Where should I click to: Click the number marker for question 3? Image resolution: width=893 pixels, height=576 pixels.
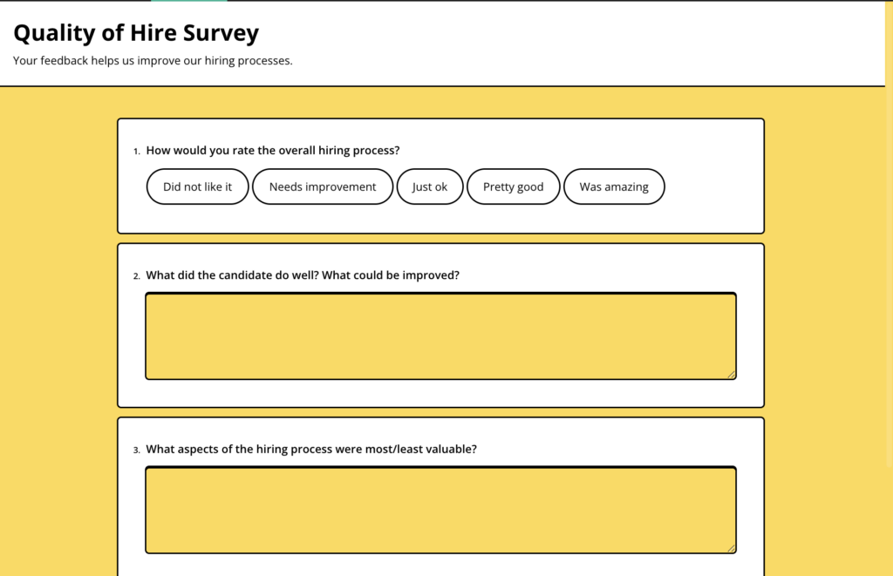point(136,451)
